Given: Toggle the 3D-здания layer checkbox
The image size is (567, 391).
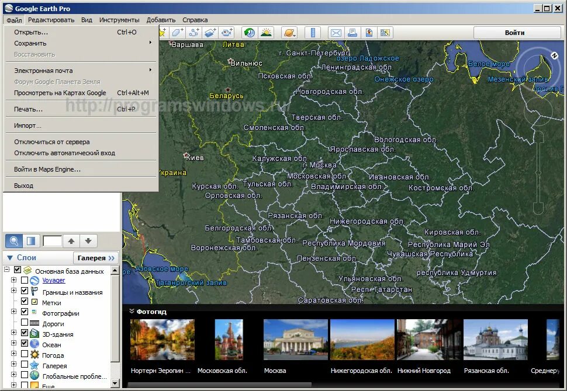Looking at the screenshot, I should [24, 333].
